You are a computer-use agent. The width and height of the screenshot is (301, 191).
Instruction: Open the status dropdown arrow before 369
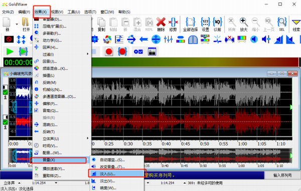(185, 183)
